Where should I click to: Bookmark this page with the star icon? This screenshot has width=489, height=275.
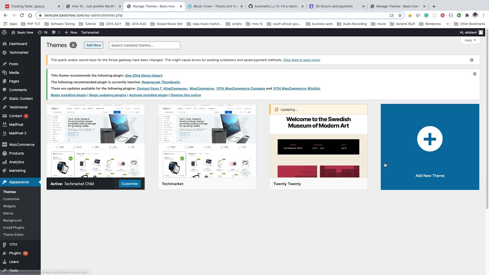tap(400, 15)
